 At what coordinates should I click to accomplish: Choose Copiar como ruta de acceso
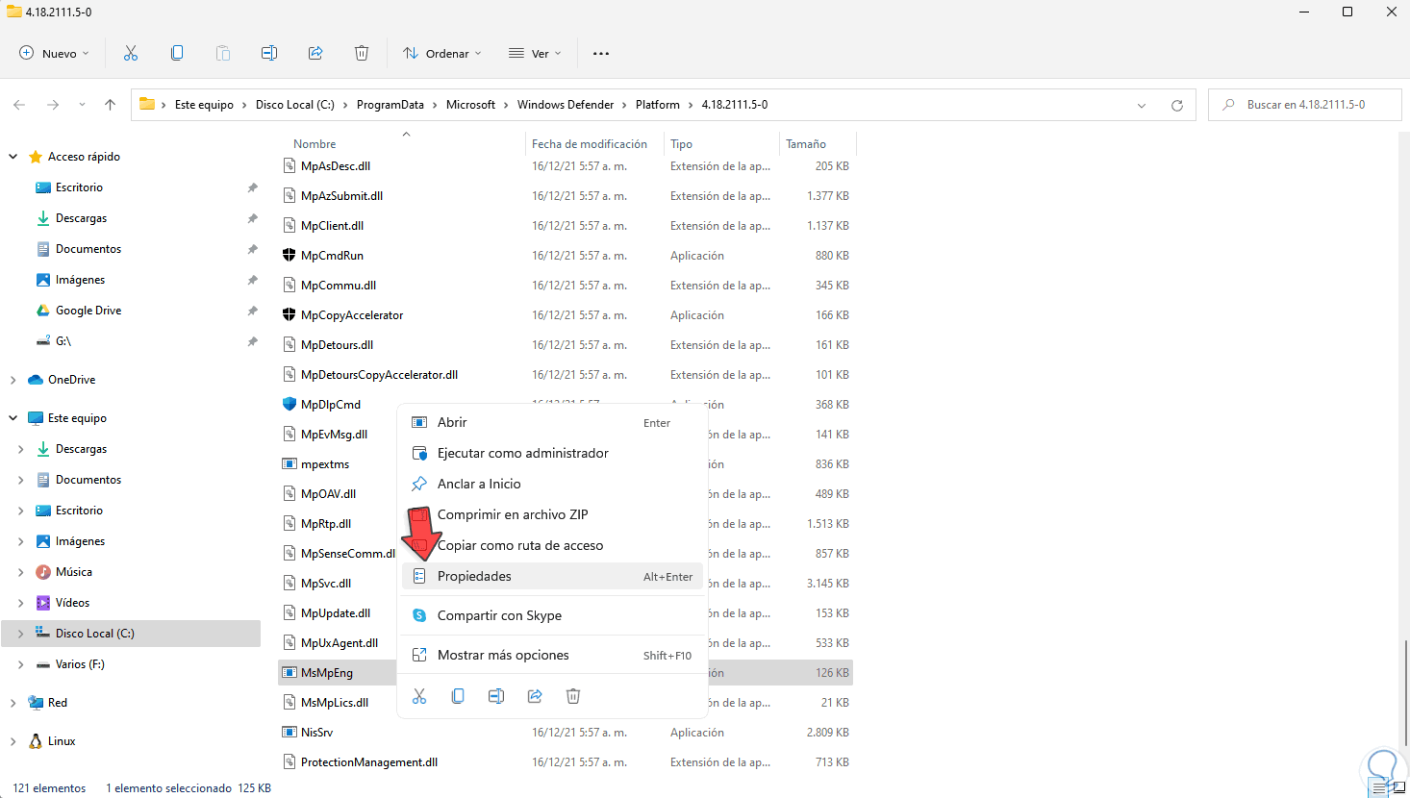[x=551, y=545]
